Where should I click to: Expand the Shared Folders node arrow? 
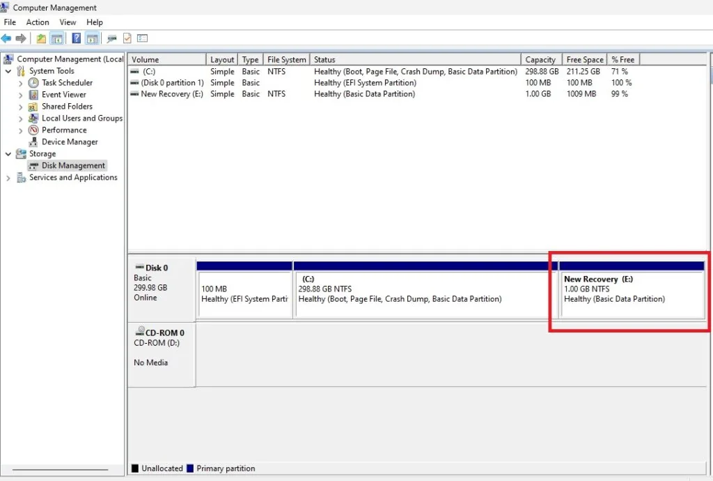point(20,107)
